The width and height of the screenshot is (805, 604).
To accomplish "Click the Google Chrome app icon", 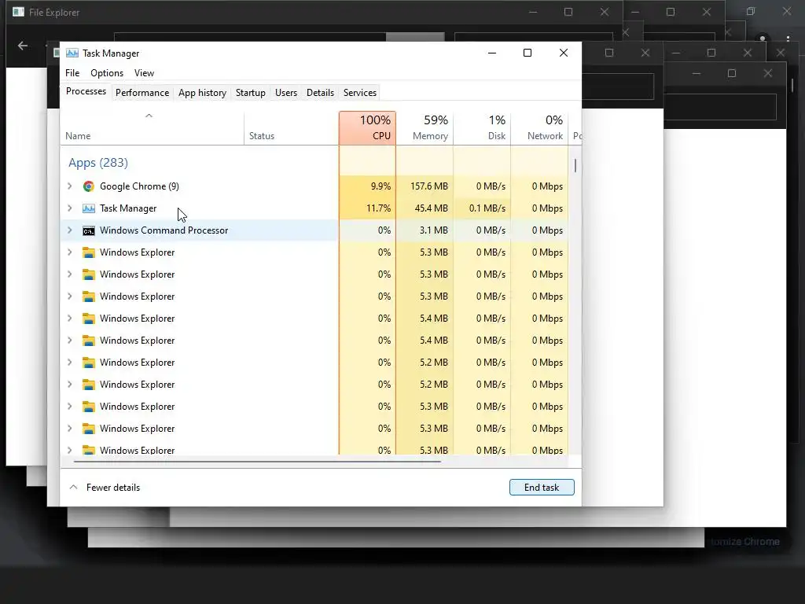I will (88, 186).
